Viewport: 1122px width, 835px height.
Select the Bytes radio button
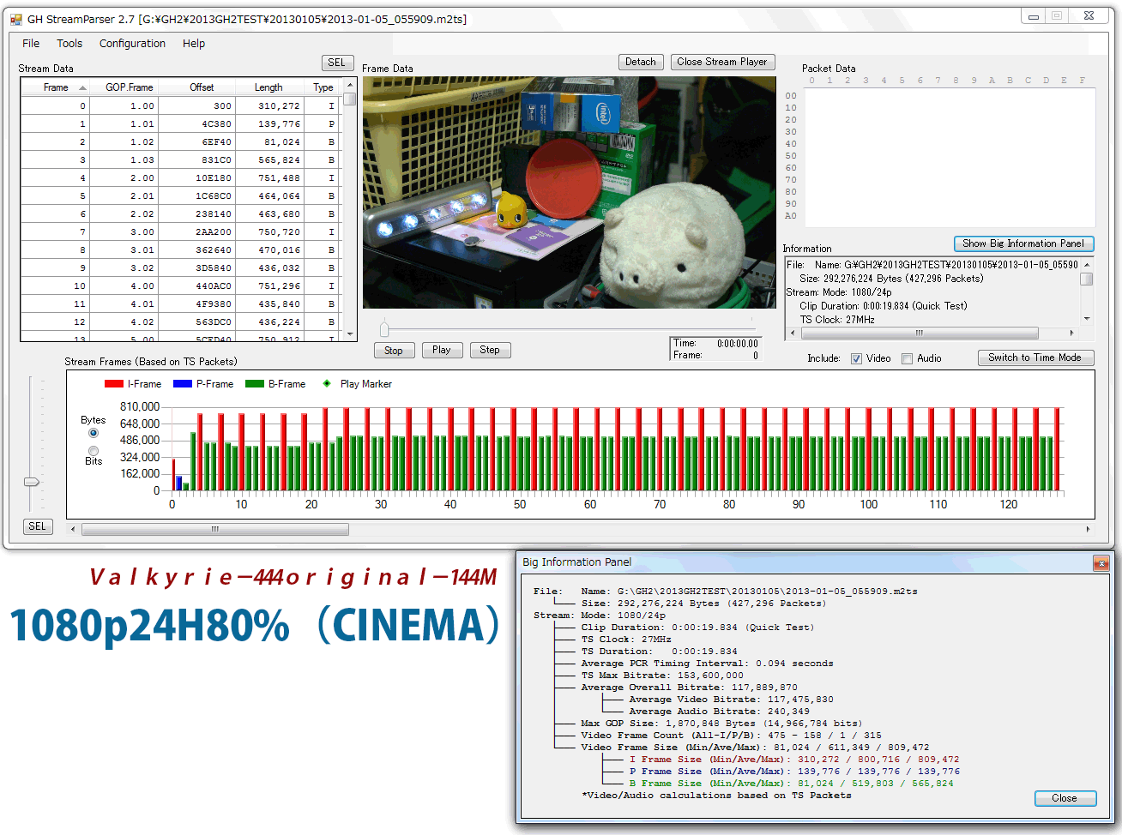tap(93, 433)
